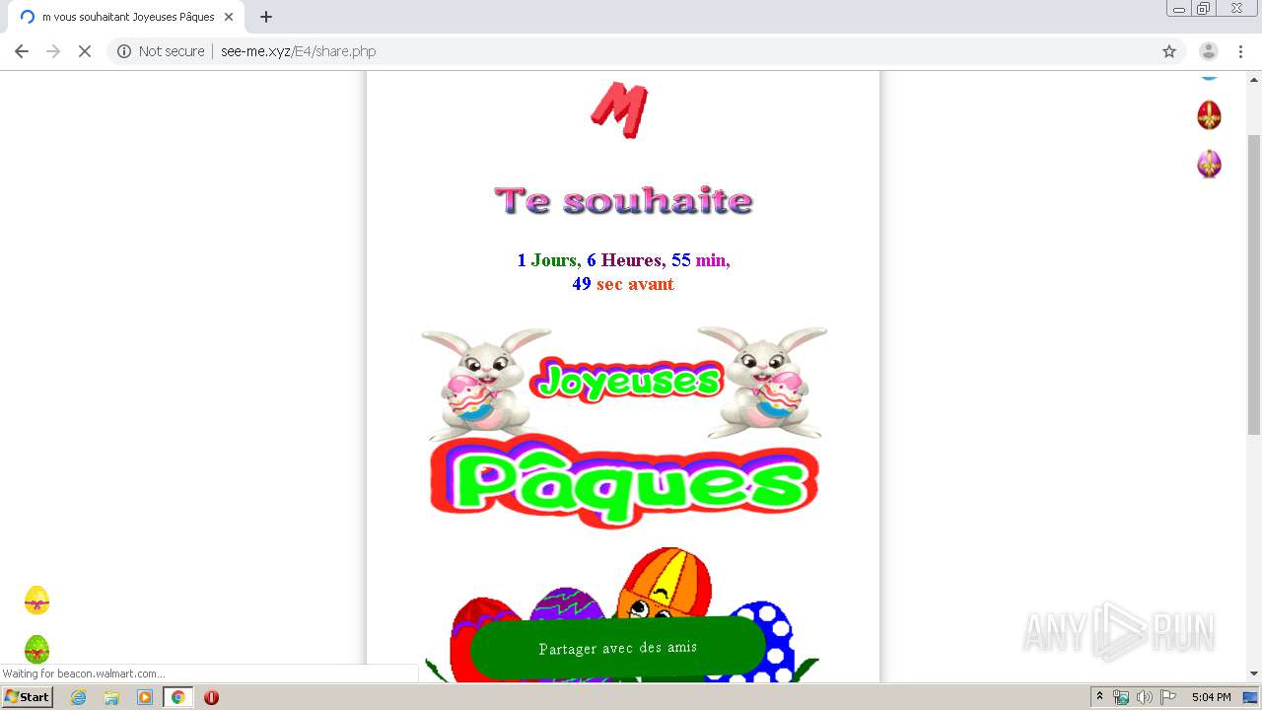Open a new tab with plus button

click(x=266, y=17)
